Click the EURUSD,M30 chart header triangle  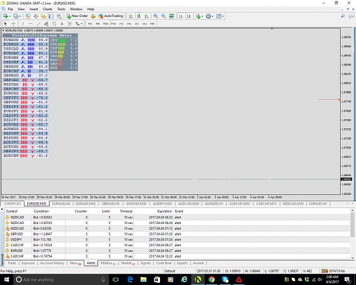click(3, 30)
